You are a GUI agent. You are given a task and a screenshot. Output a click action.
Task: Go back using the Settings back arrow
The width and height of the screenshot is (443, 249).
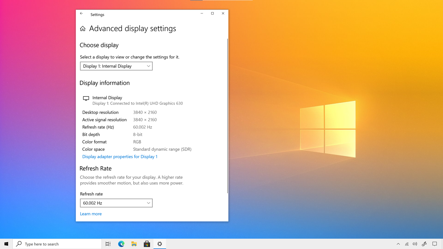point(81,13)
